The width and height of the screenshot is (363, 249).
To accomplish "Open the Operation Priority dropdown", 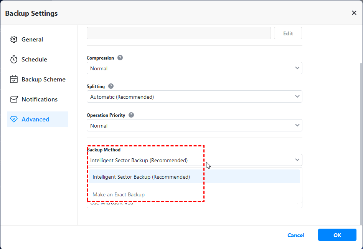I will 194,126.
